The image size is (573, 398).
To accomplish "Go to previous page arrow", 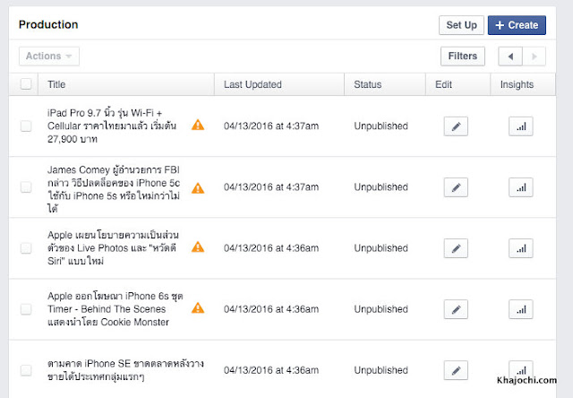I will point(510,56).
